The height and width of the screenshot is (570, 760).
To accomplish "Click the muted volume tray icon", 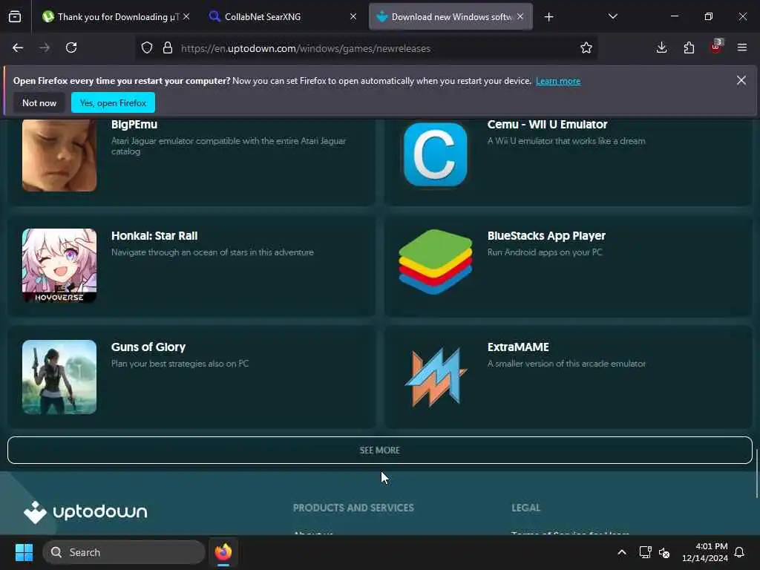I will [x=664, y=552].
